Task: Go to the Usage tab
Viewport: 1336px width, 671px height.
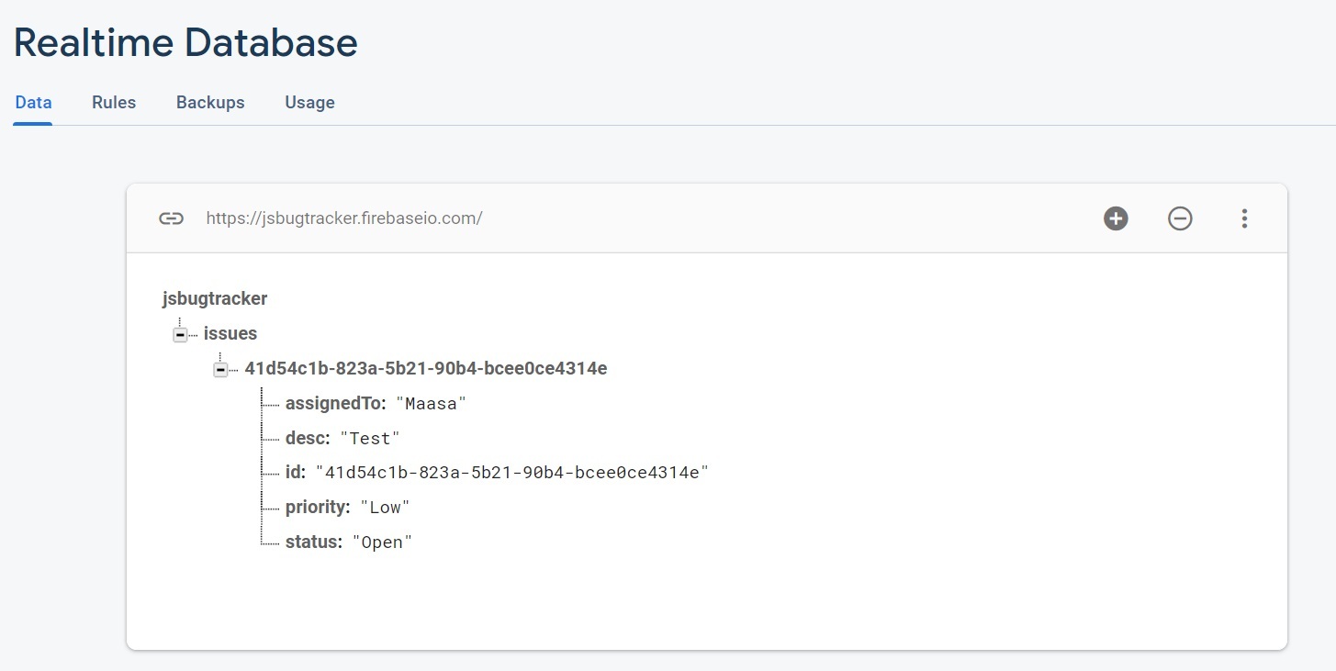Action: 309,103
